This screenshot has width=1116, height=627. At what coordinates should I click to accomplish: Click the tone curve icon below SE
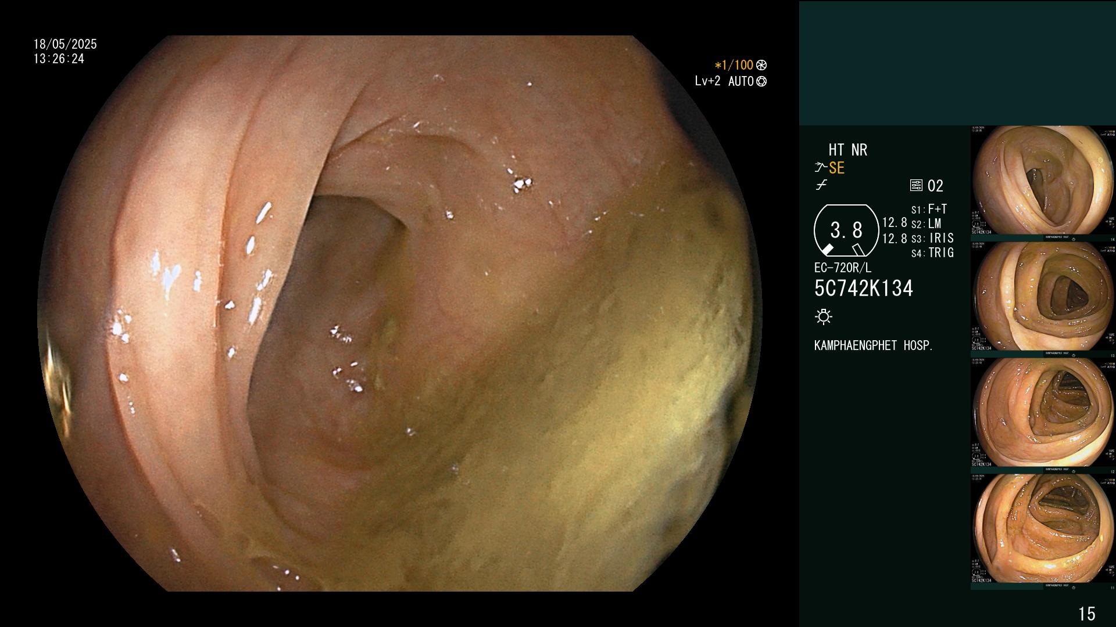pos(821,185)
